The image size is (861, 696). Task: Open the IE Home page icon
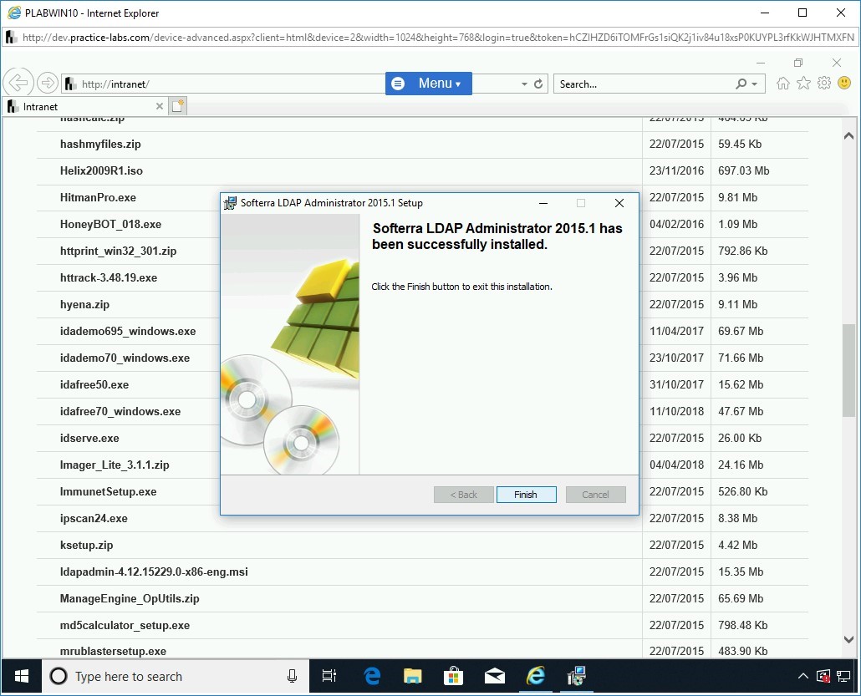[783, 84]
